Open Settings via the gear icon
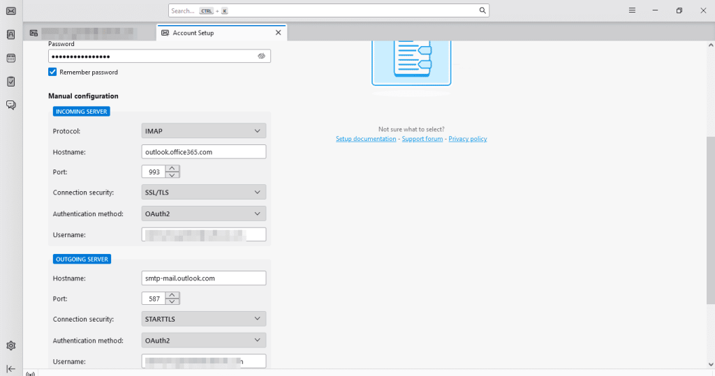This screenshot has width=715, height=376. point(11,346)
